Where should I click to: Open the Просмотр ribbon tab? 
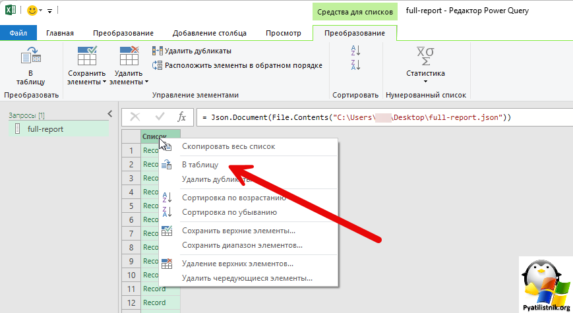[284, 33]
